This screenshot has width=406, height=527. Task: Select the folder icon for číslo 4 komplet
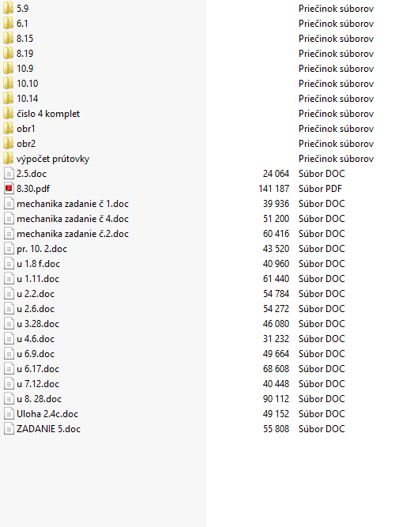click(9, 114)
